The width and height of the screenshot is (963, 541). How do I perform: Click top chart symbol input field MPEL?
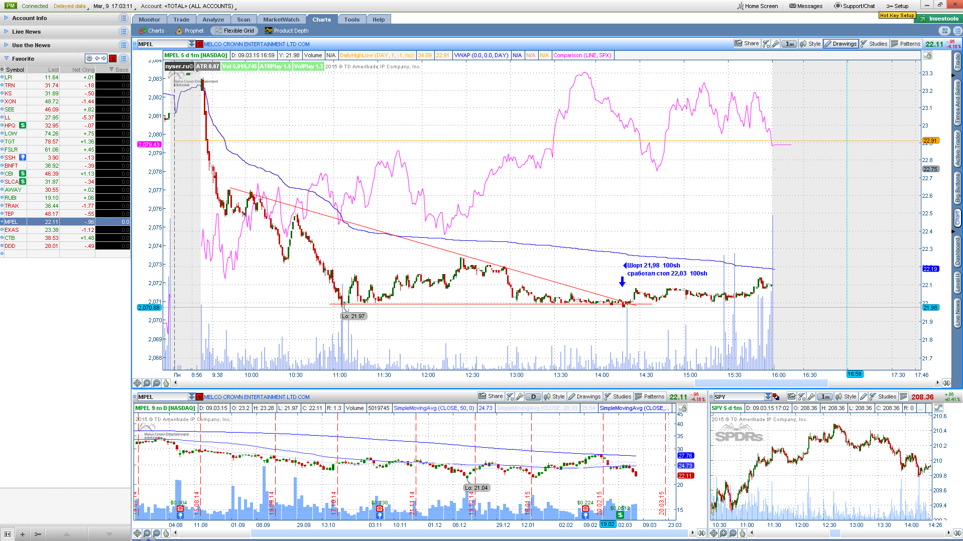tap(162, 44)
